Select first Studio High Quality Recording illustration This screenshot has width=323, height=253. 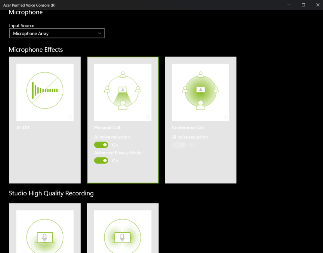[45, 232]
